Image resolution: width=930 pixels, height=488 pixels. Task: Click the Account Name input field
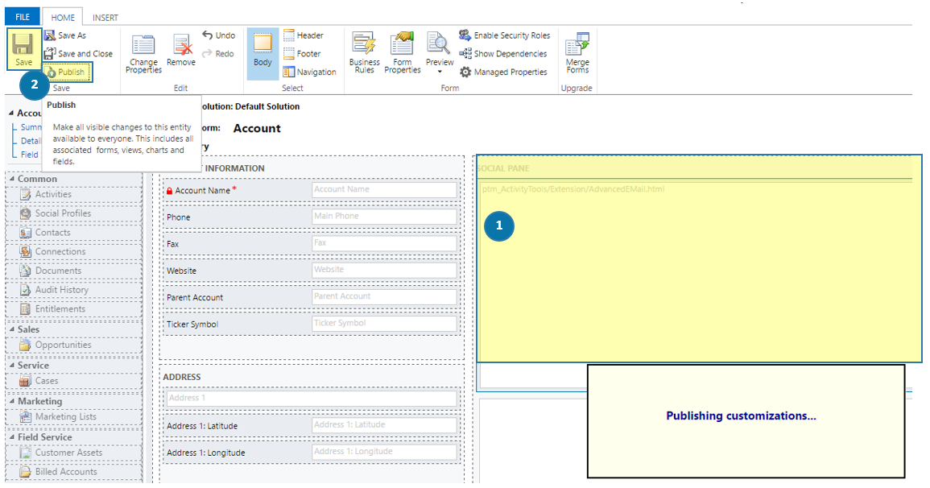pyautogui.click(x=384, y=190)
